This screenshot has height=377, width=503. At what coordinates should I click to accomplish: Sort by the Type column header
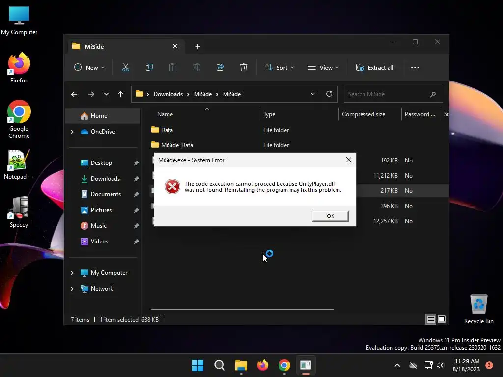tap(269, 114)
